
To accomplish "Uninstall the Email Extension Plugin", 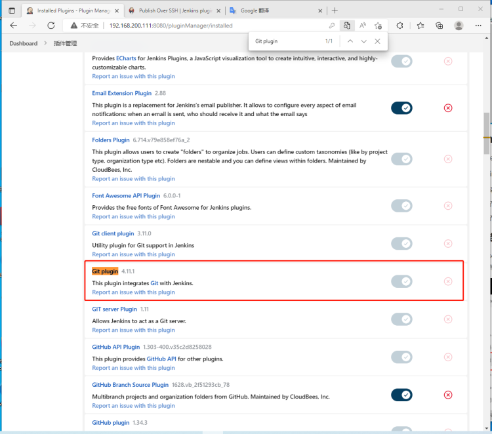I will click(448, 108).
